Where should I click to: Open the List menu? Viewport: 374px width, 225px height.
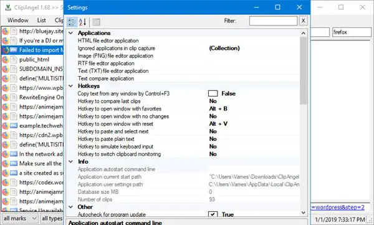(42, 21)
